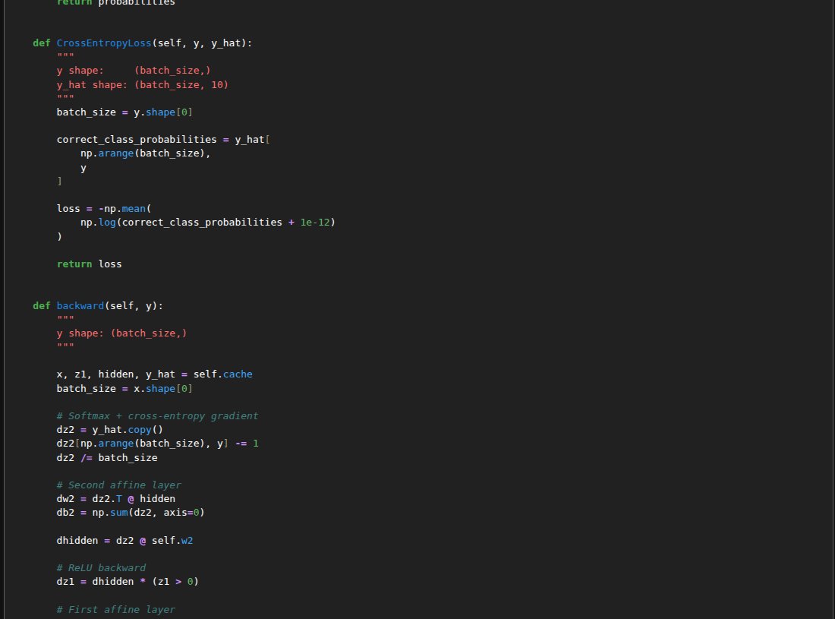Click 'dz1 = dhidden * (z1 > 0)'
The image size is (835, 619).
[128, 582]
